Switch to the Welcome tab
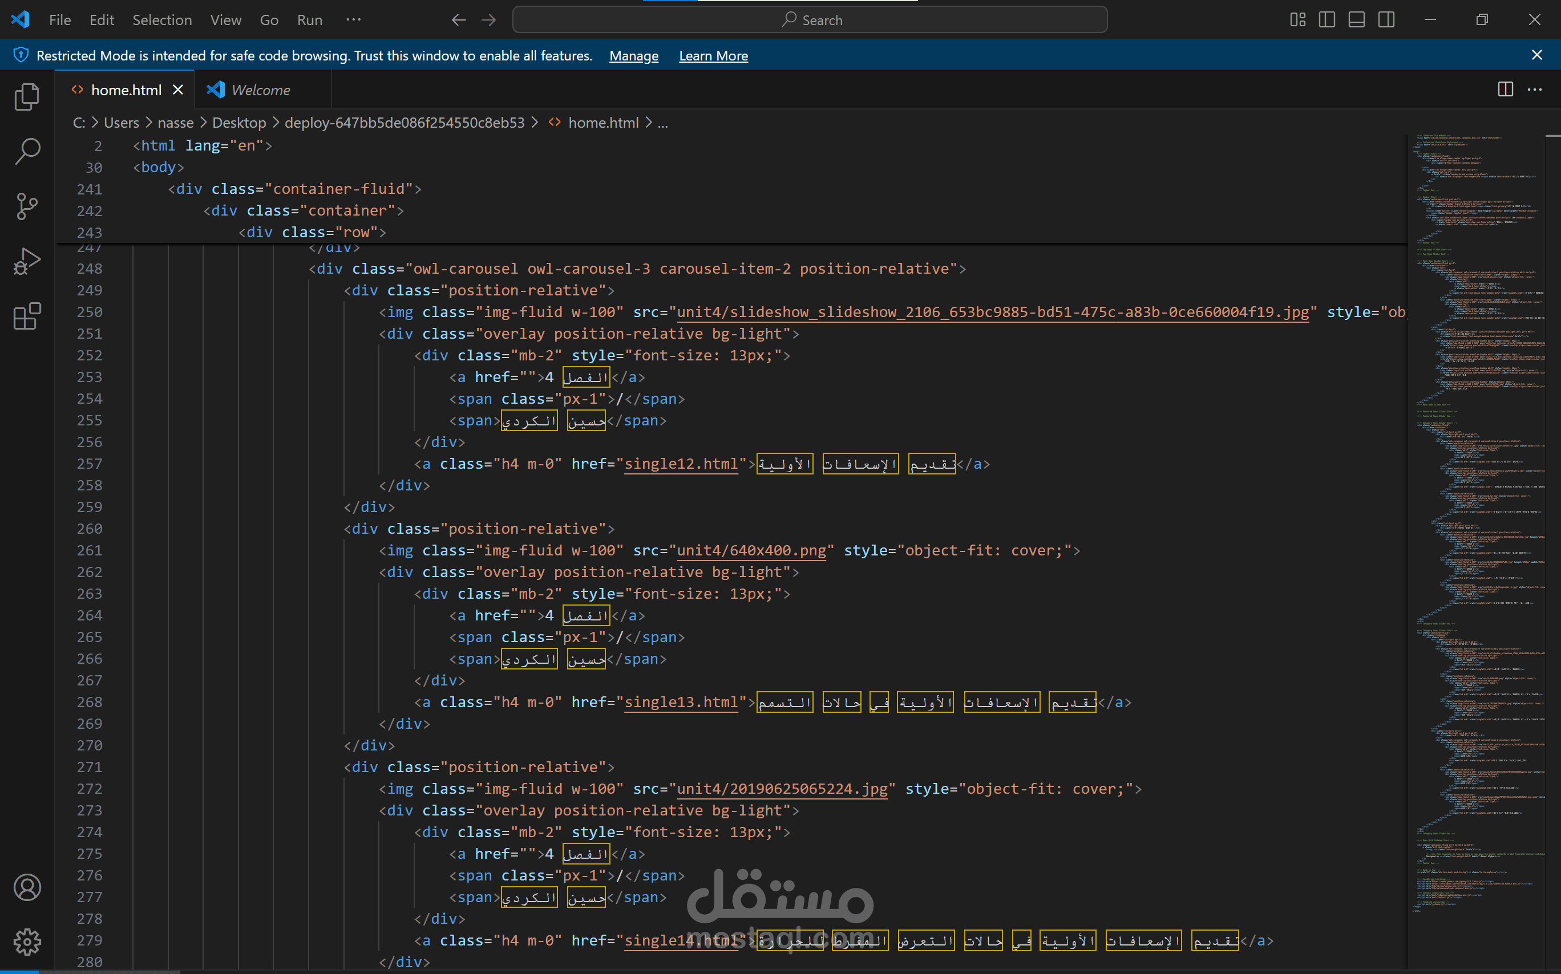 (x=260, y=90)
